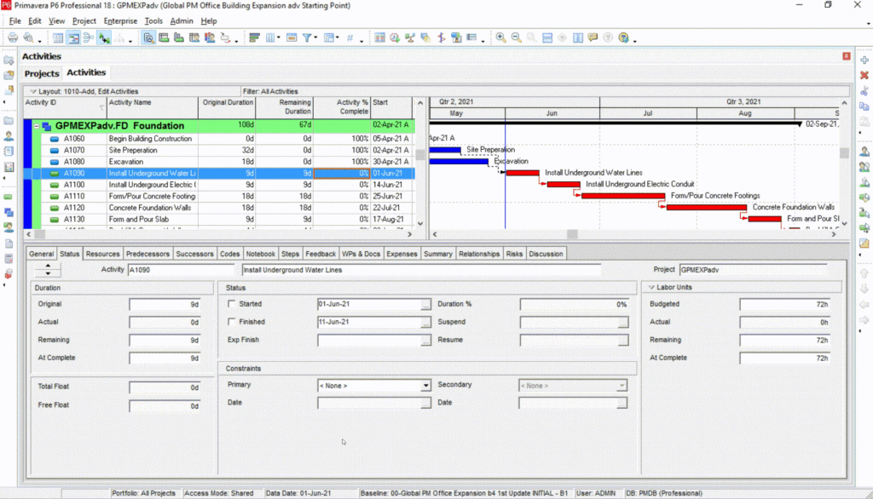Screen dimensions: 873x499
Task: Click the scissors cut icon in right bar
Action: (864, 90)
